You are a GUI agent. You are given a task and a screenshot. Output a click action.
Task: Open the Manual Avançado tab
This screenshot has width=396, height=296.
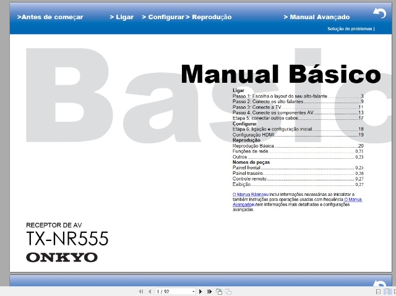[x=317, y=17]
